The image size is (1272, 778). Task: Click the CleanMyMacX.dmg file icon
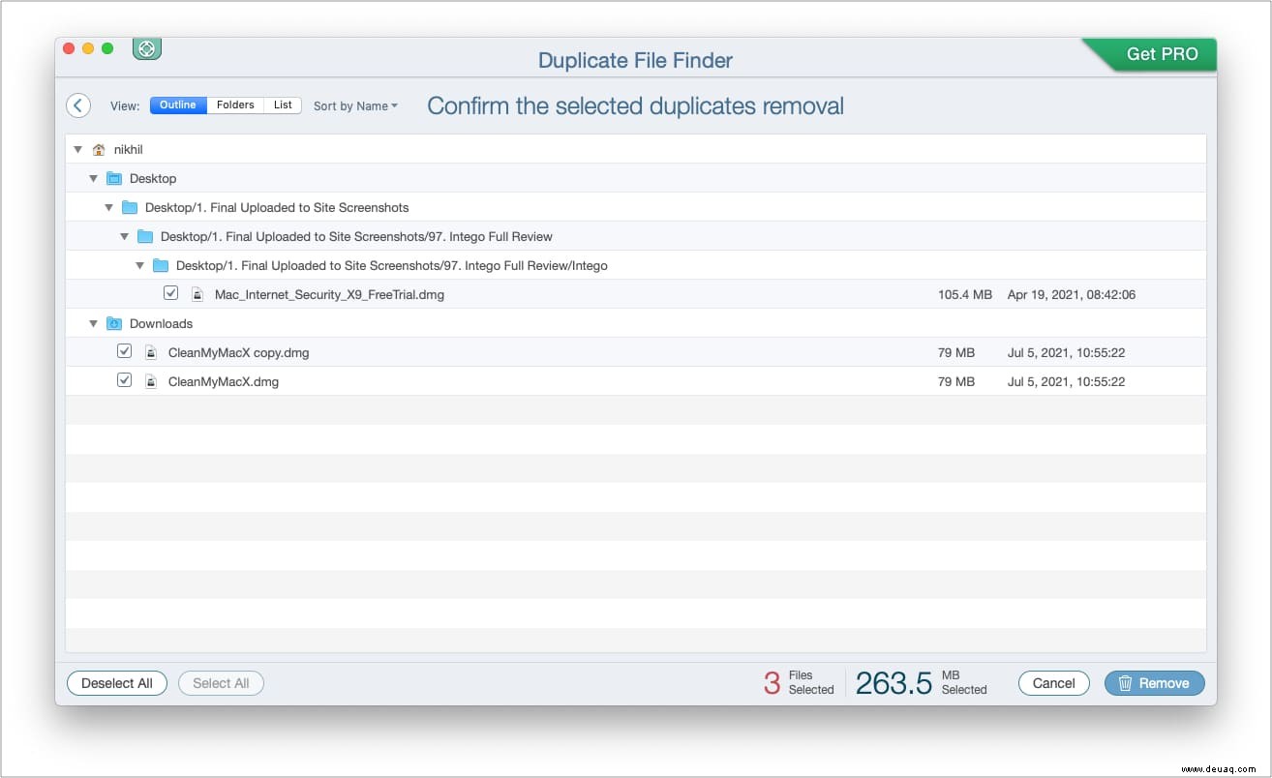[151, 381]
